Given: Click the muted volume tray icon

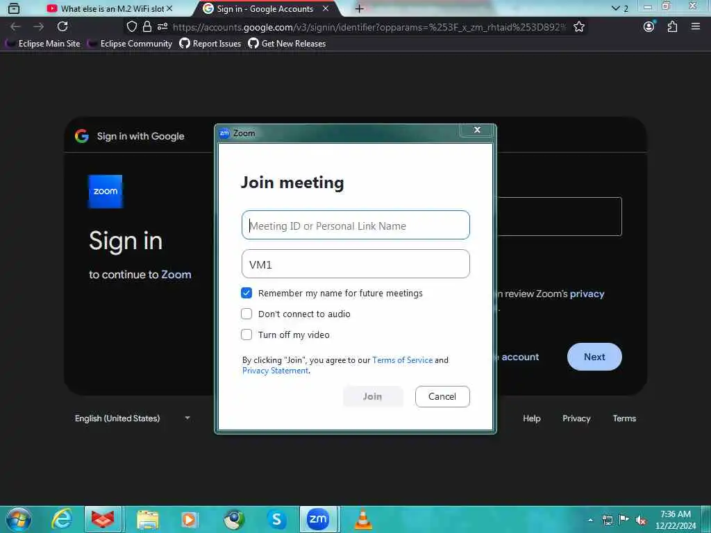Looking at the screenshot, I should 641,520.
